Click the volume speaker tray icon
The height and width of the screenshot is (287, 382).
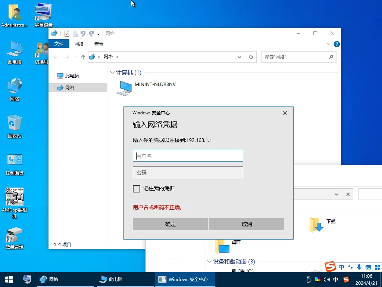tap(326, 280)
